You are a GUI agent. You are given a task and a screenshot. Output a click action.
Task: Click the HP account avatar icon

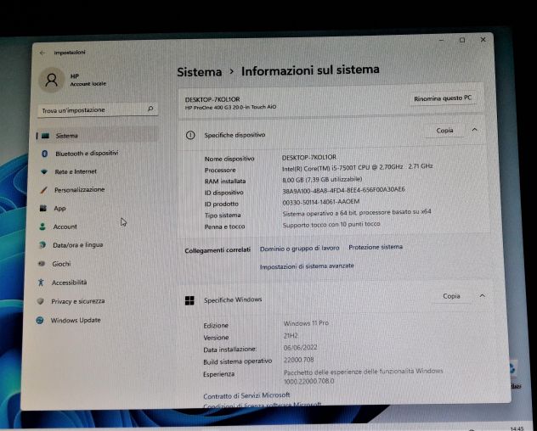click(51, 80)
